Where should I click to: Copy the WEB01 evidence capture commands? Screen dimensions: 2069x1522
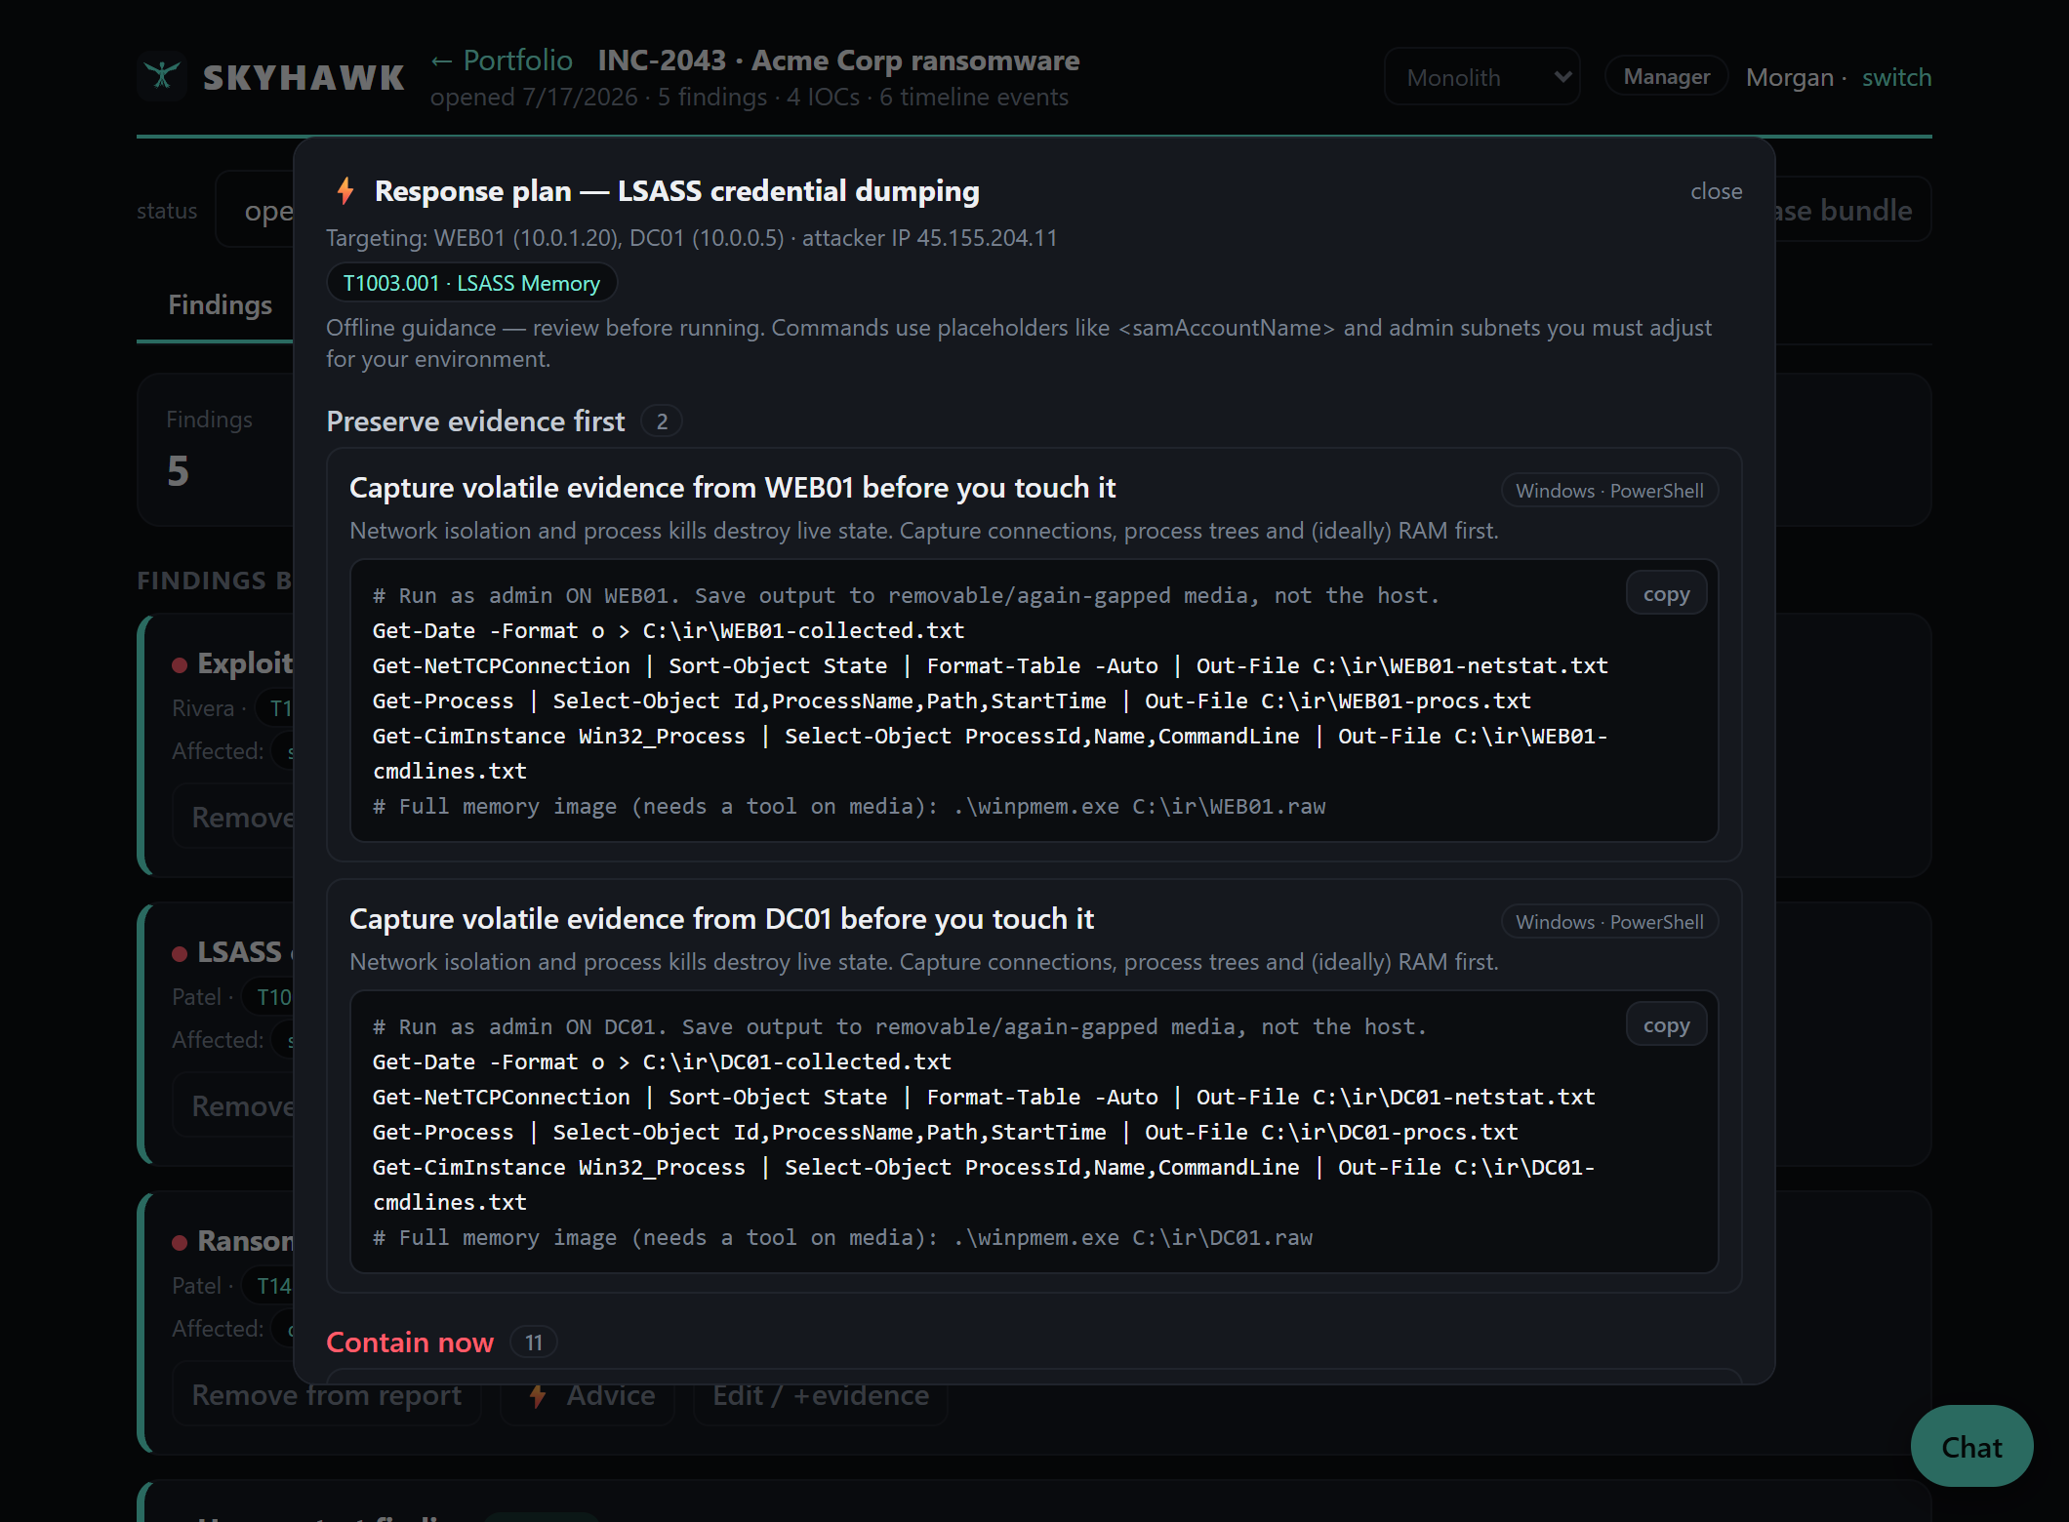coord(1666,594)
